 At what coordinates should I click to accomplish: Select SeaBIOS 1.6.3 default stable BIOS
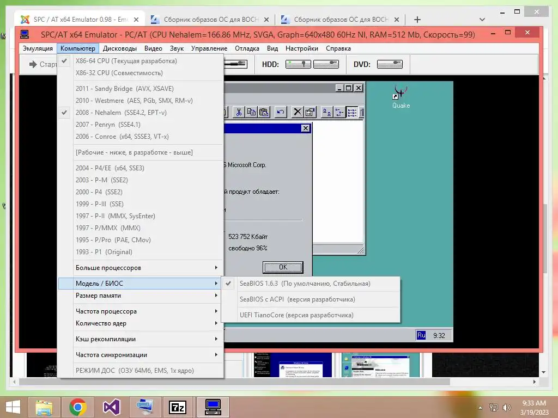click(311, 283)
